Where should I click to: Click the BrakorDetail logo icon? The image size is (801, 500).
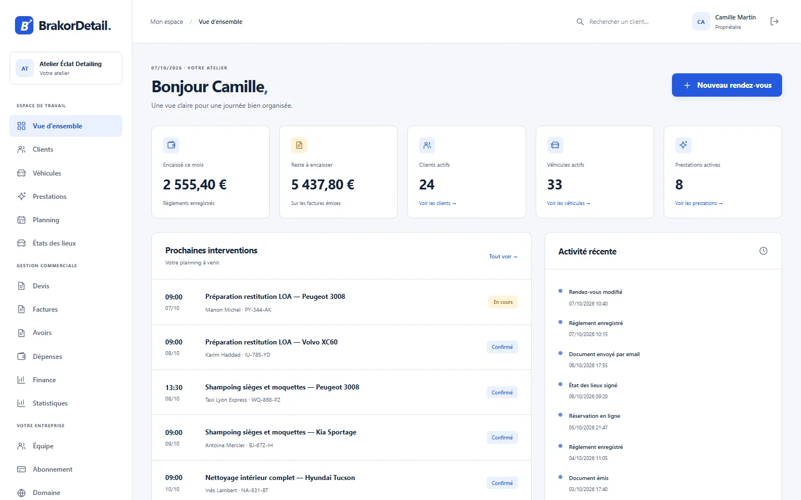pos(24,25)
